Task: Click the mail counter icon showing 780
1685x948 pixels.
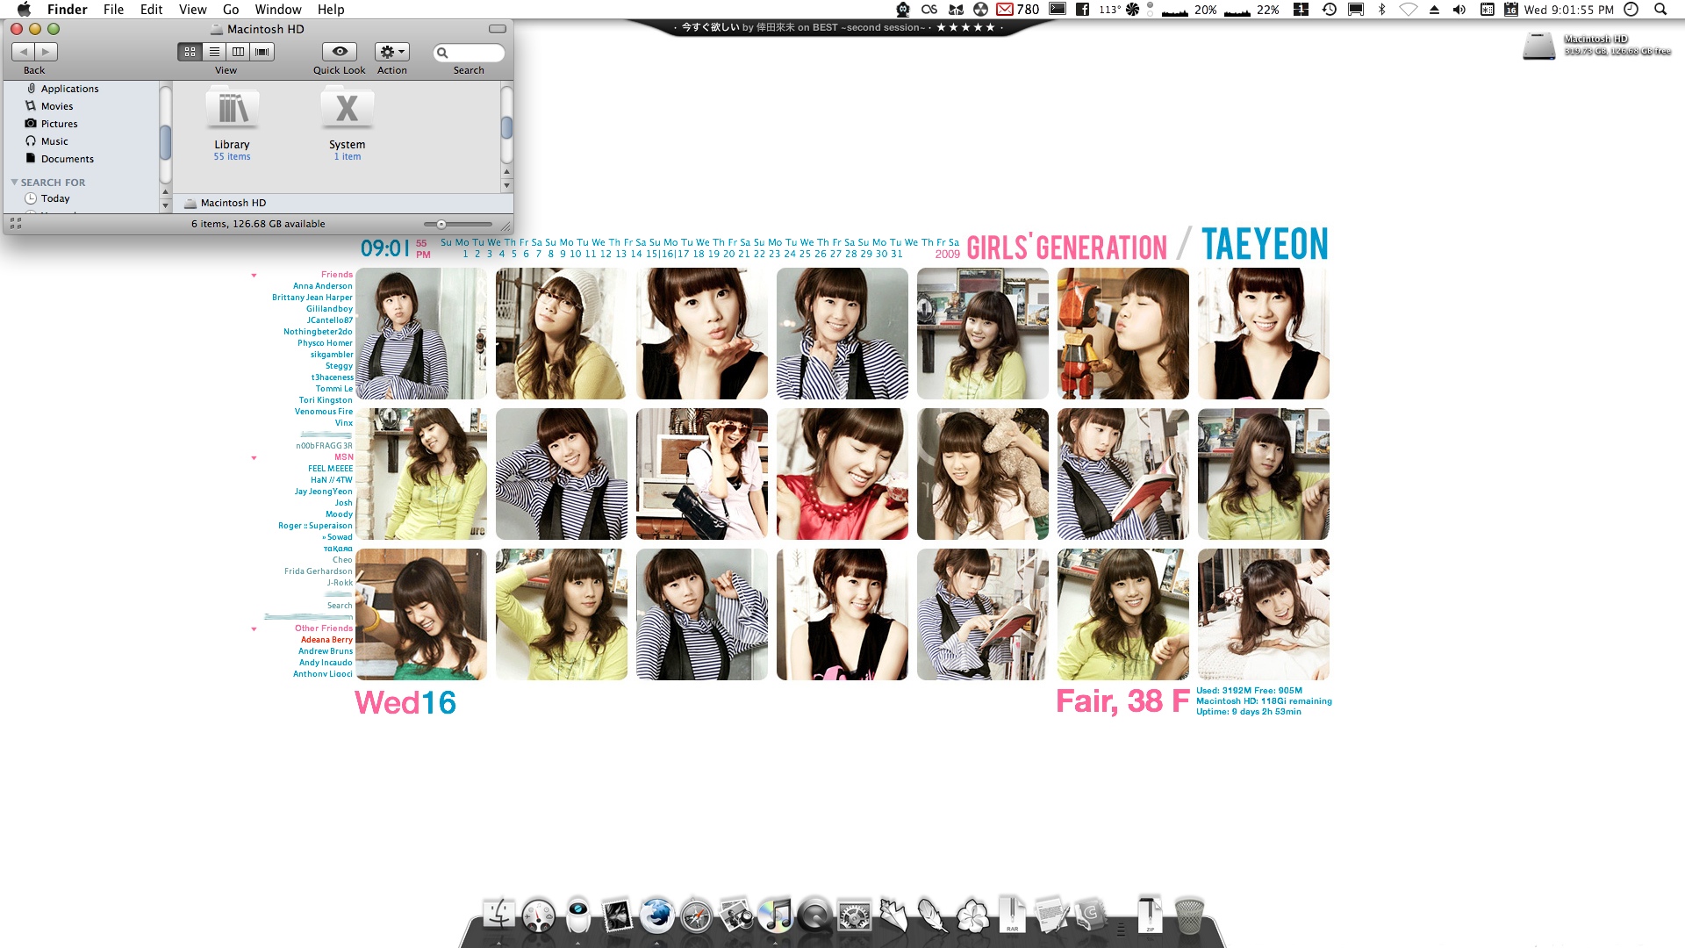Action: (x=1017, y=10)
